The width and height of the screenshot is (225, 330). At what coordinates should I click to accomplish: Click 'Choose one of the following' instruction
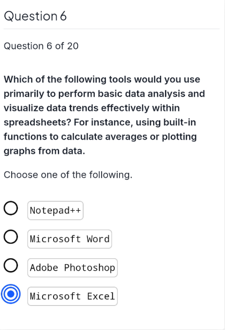68,175
